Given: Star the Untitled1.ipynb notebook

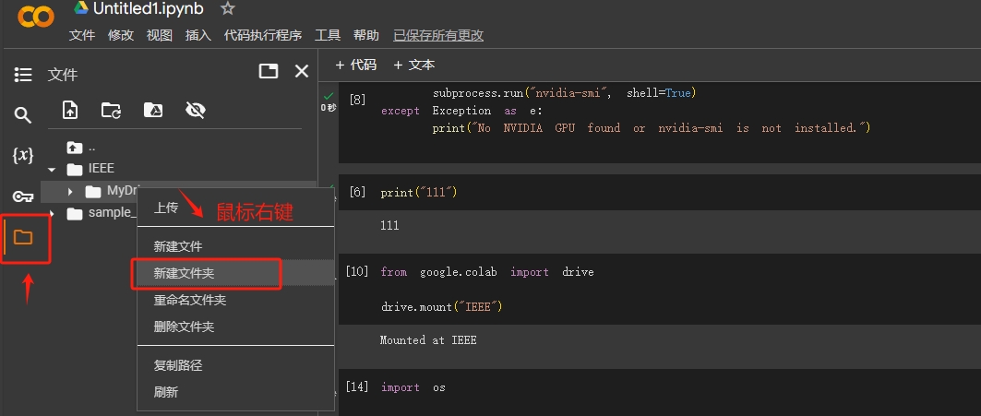Looking at the screenshot, I should click(228, 8).
